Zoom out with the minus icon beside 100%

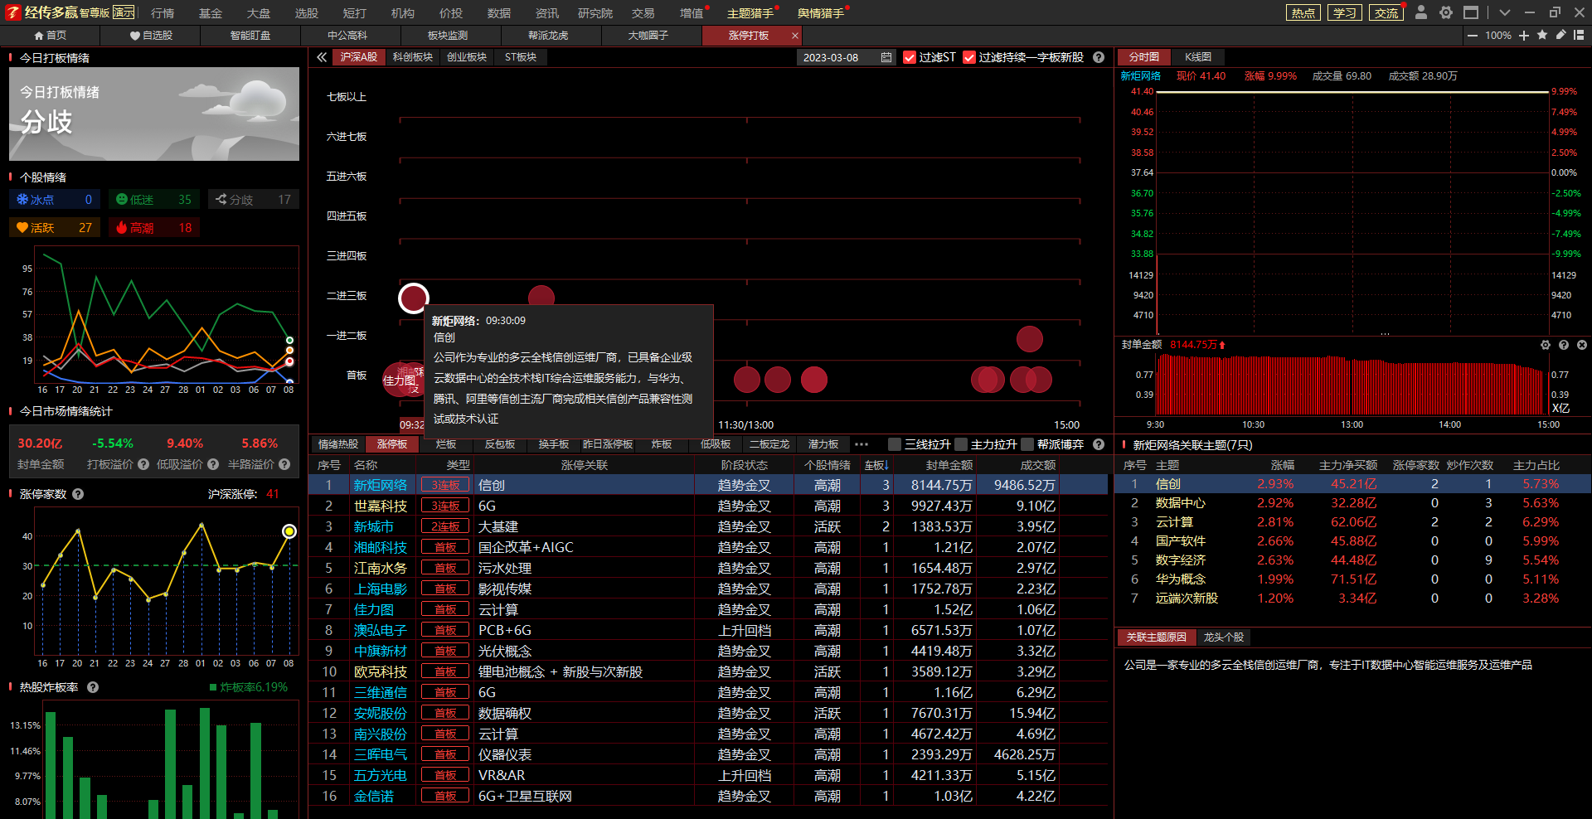tap(1473, 36)
